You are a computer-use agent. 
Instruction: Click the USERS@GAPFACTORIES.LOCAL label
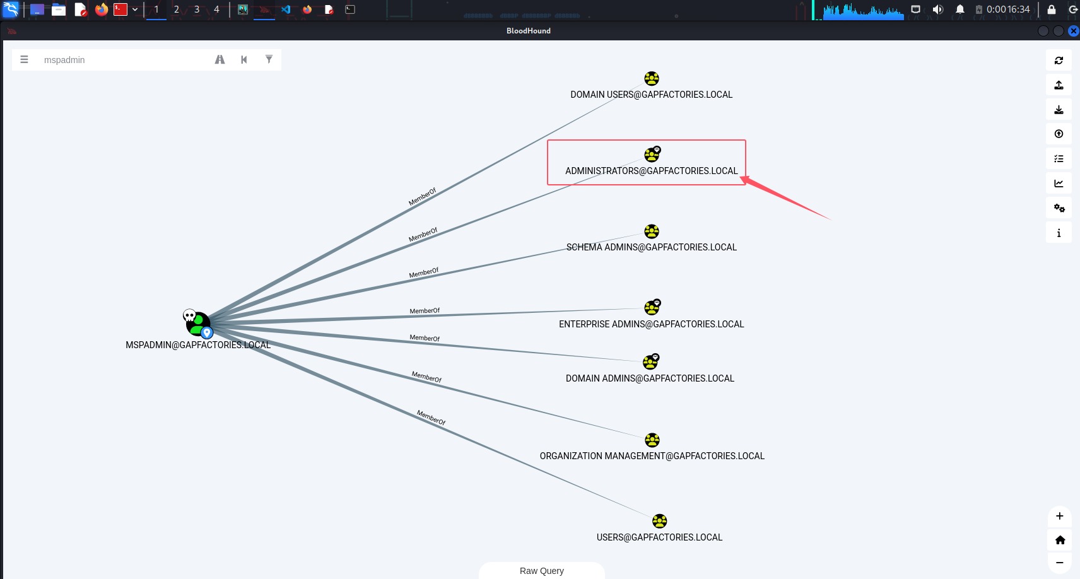click(x=660, y=537)
